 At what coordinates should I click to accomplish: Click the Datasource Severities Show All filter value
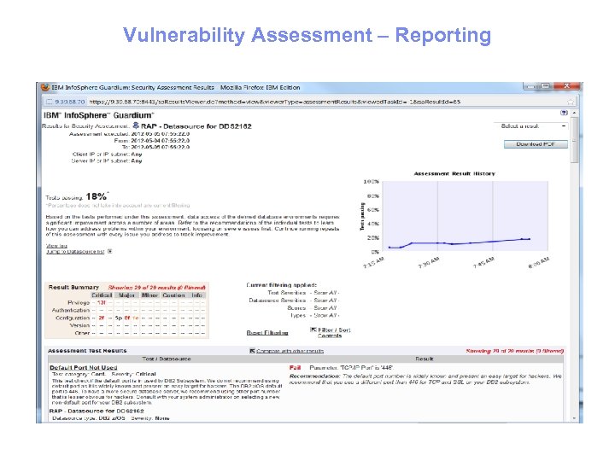pyautogui.click(x=325, y=301)
